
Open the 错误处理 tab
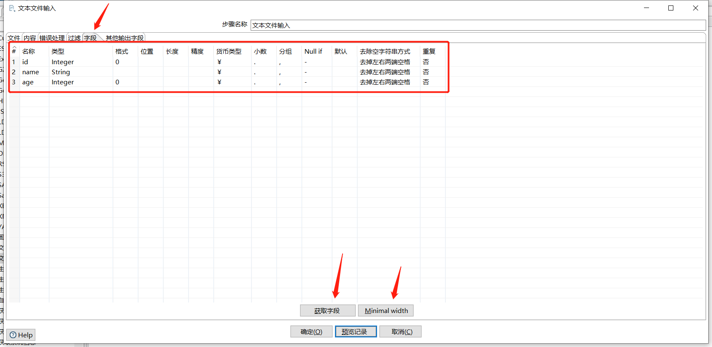tap(52, 38)
